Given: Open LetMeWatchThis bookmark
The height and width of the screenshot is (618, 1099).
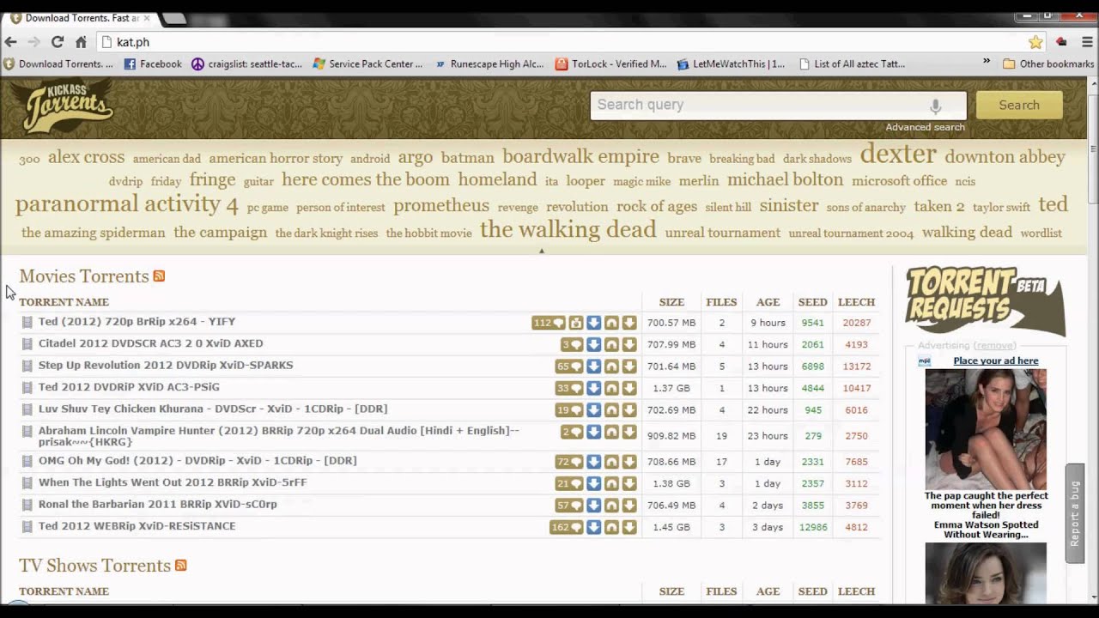Looking at the screenshot, I should pos(731,64).
